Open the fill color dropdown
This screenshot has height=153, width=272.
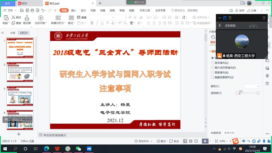252,86
